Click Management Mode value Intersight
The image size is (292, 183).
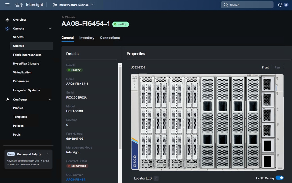click(73, 152)
